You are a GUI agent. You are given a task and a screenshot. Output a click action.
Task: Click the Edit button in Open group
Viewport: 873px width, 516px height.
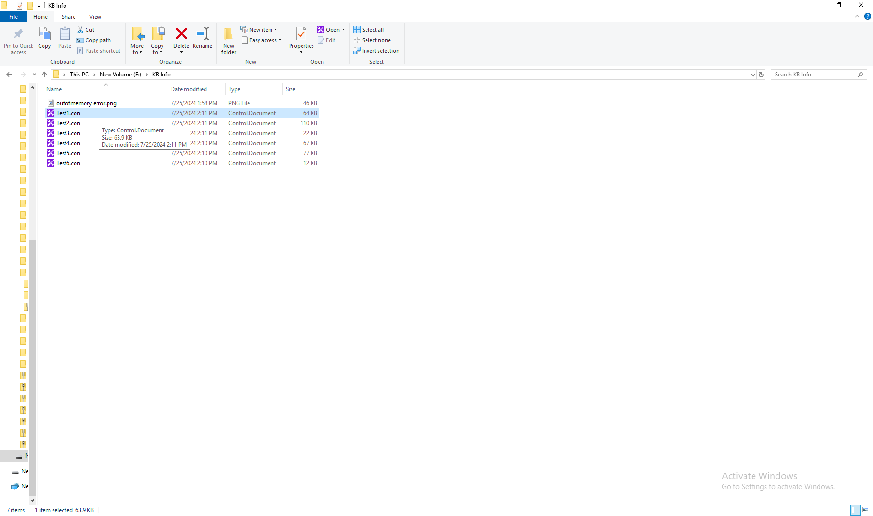(327, 40)
